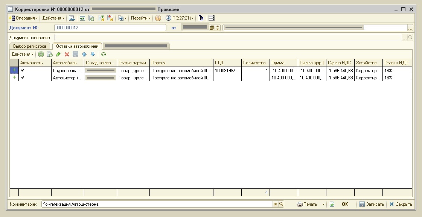Open the document subordination structure tree icon

click(x=201, y=18)
